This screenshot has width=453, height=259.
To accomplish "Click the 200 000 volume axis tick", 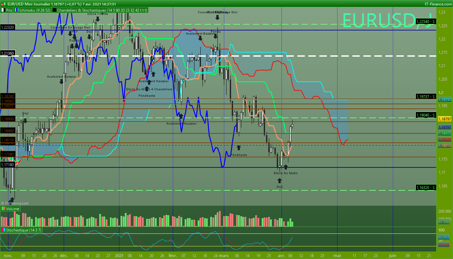I will 445,211.
